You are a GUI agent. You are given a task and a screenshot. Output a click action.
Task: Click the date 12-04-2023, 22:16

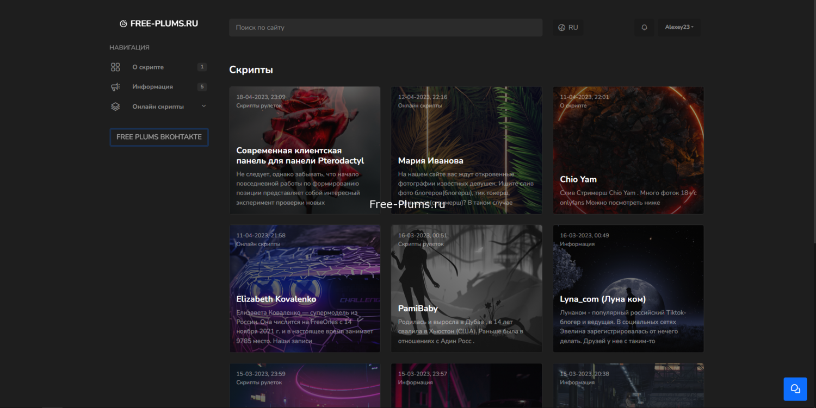423,97
